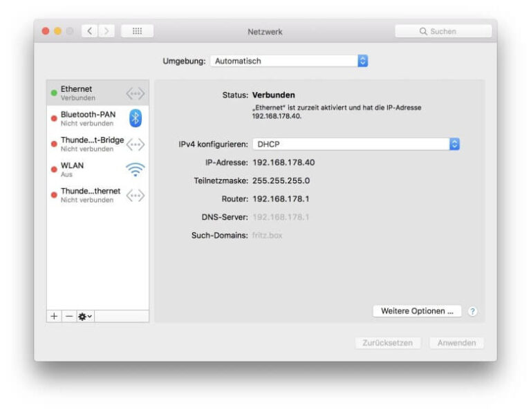
Task: Click the Ethernet connection arrows icon
Action: pos(135,93)
